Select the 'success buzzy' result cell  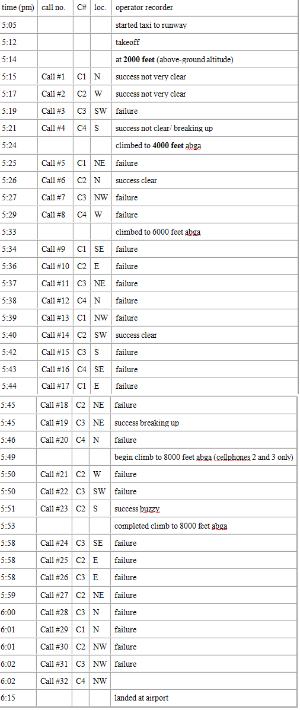coord(205,508)
